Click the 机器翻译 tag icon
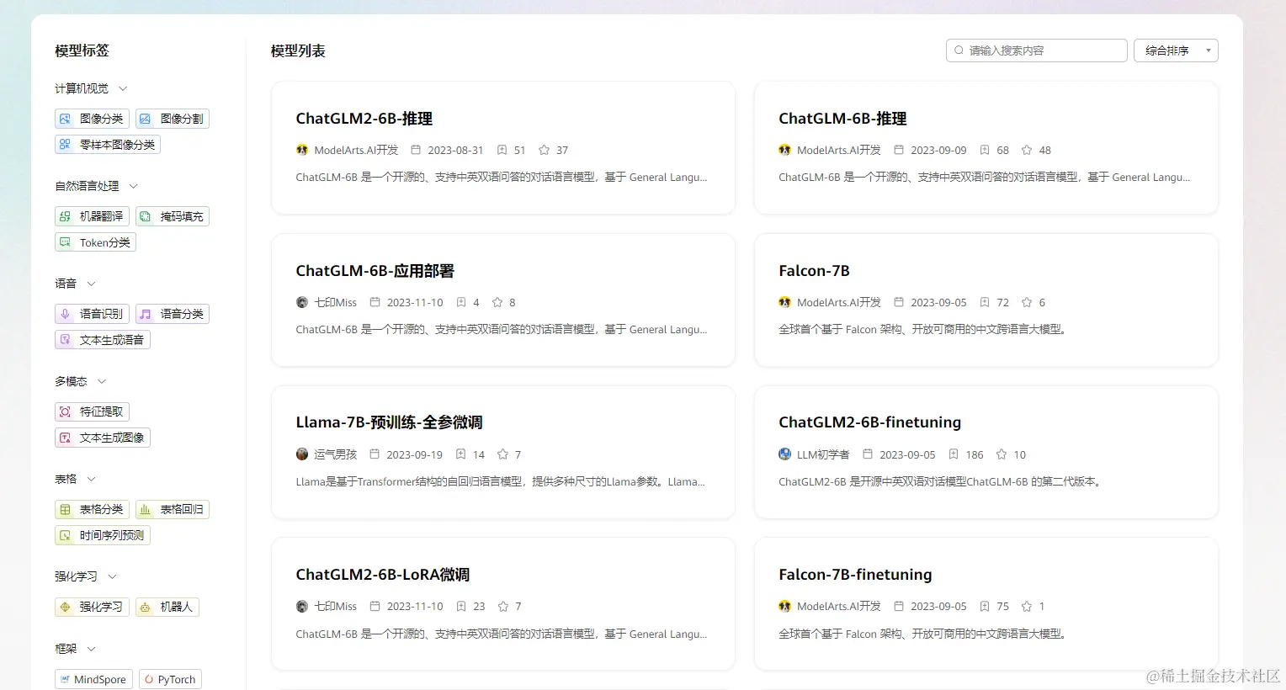 click(65, 216)
